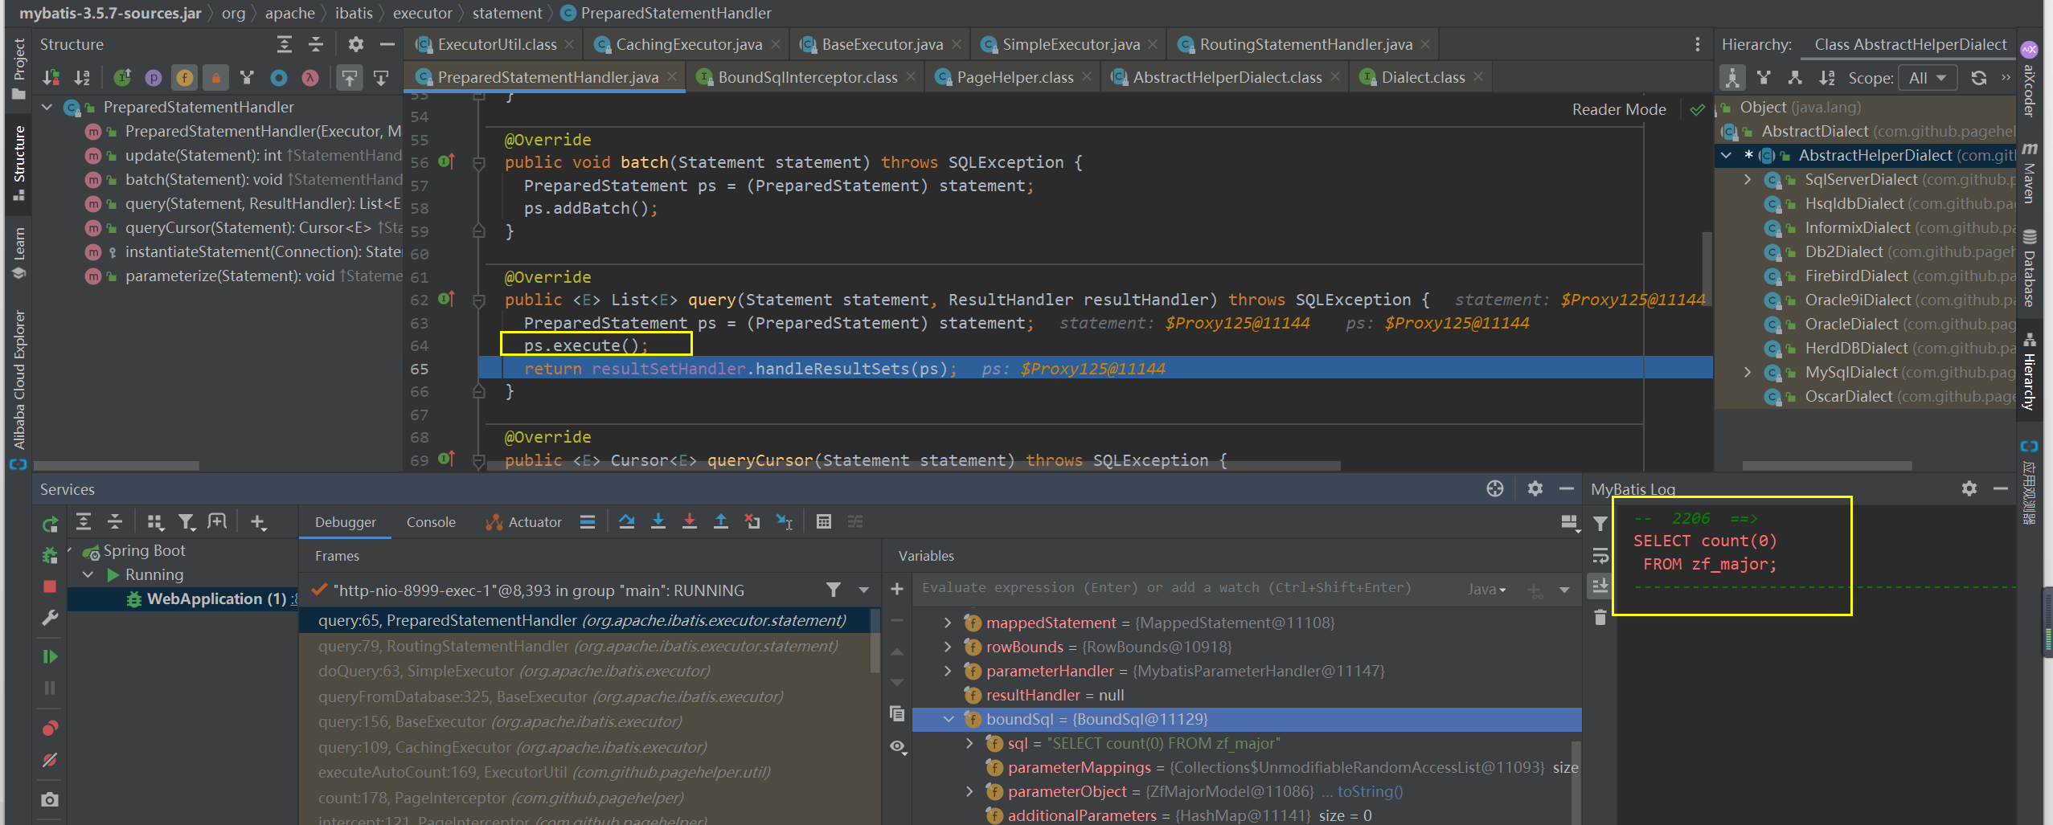Select Subtypes Hierarchy icon

coord(1795,78)
